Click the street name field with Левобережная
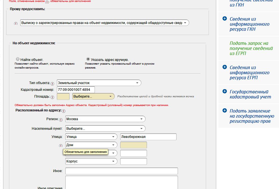The image size is (279, 189). [148, 137]
